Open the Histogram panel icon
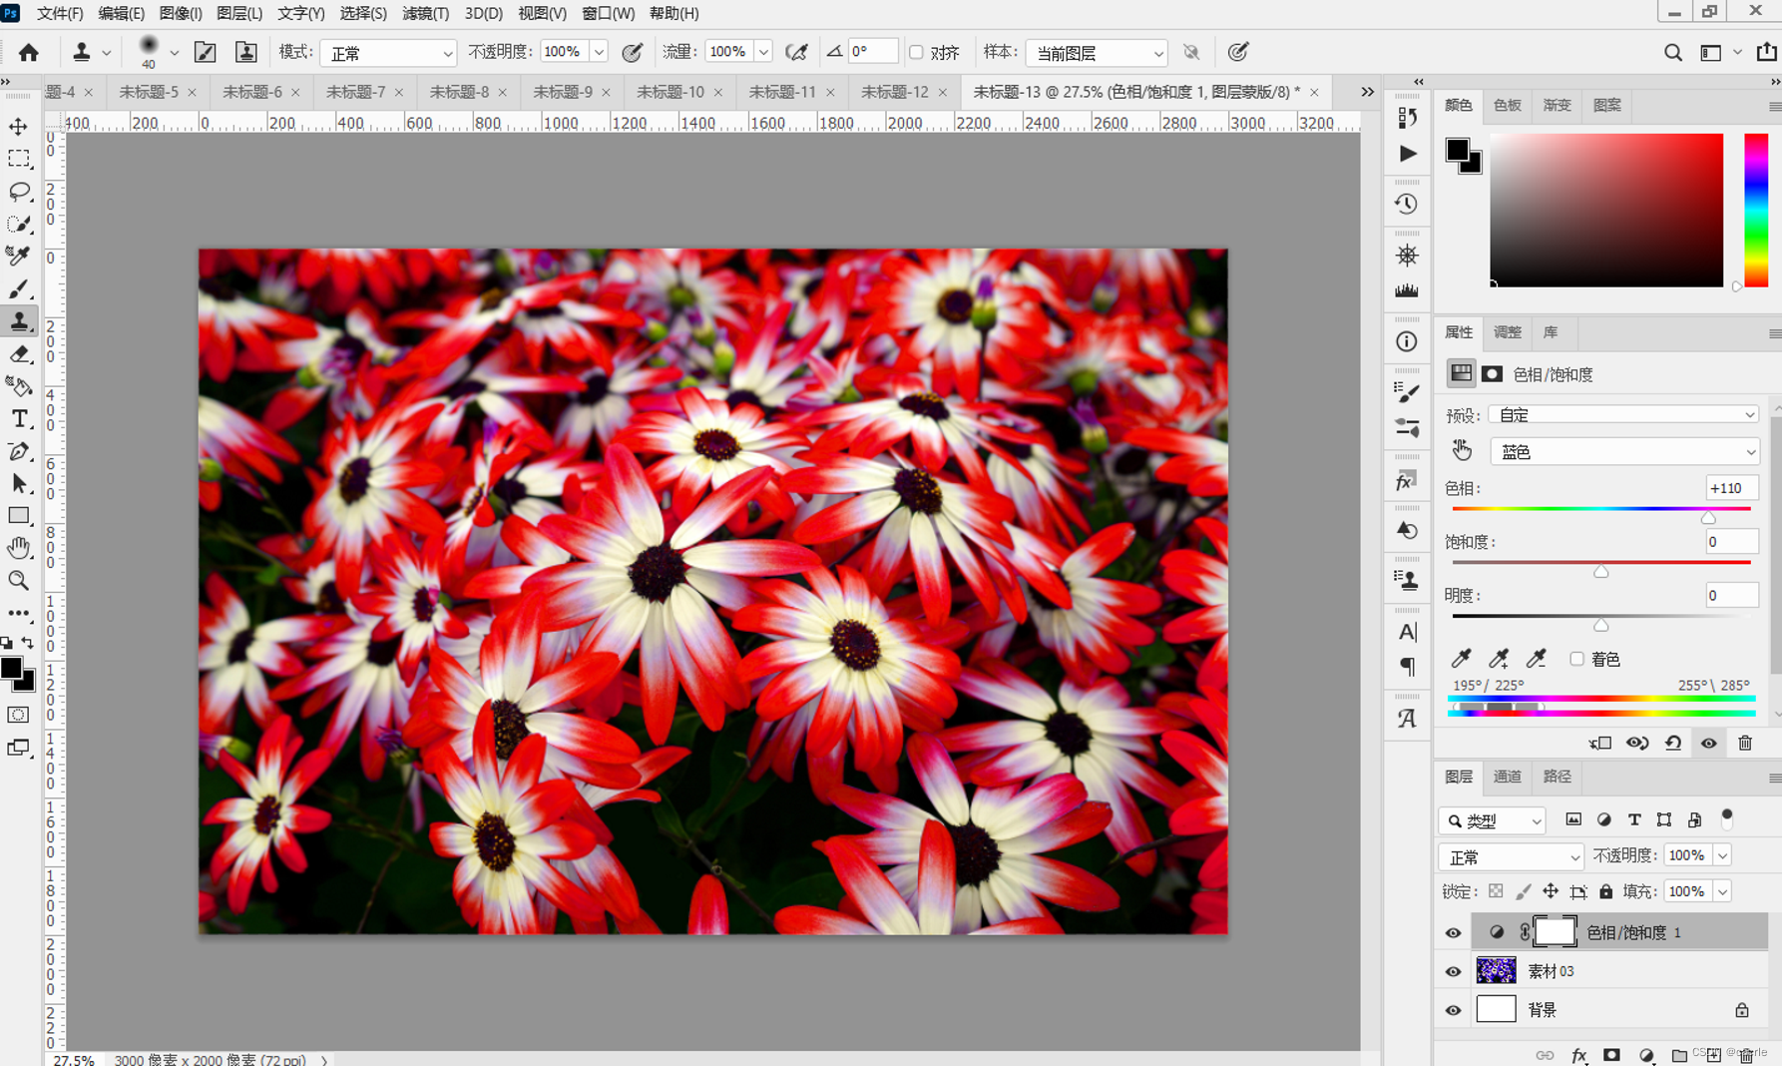The width and height of the screenshot is (1782, 1066). pos(1407,290)
